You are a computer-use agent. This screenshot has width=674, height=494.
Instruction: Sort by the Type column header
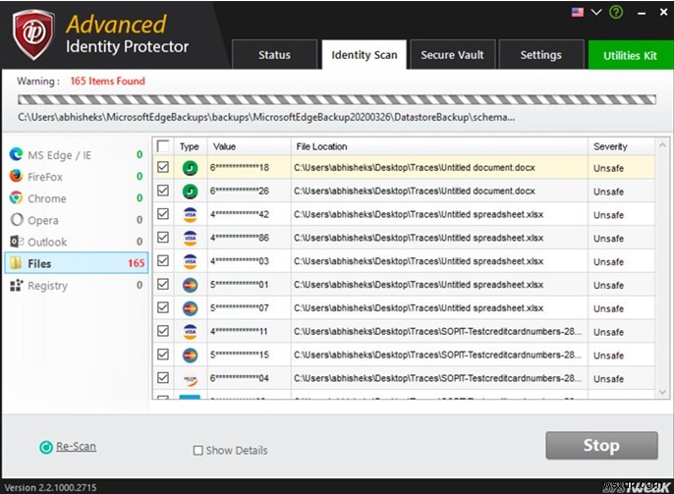[189, 146]
